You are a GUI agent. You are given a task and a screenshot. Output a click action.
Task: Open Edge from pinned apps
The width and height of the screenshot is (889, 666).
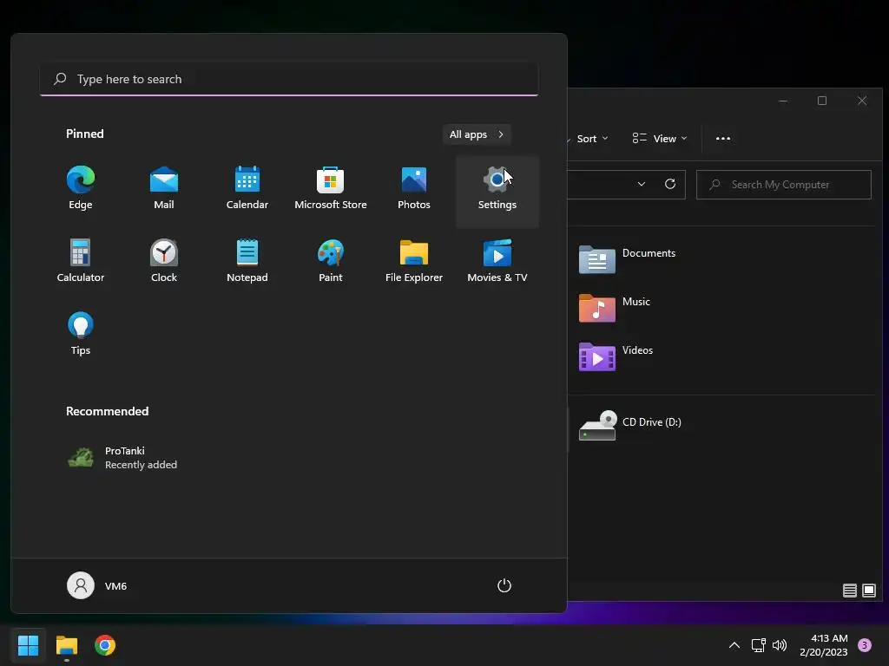81,188
